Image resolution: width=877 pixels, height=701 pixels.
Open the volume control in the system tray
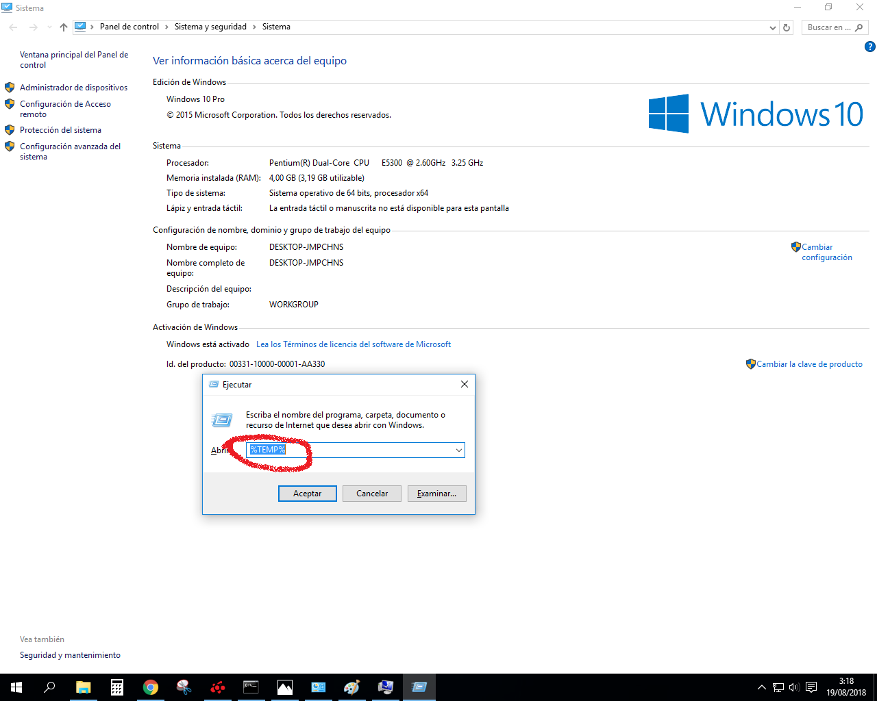pyautogui.click(x=794, y=687)
